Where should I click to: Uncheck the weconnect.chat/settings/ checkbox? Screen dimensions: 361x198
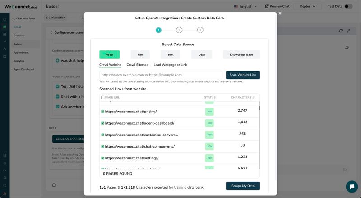pos(103,158)
